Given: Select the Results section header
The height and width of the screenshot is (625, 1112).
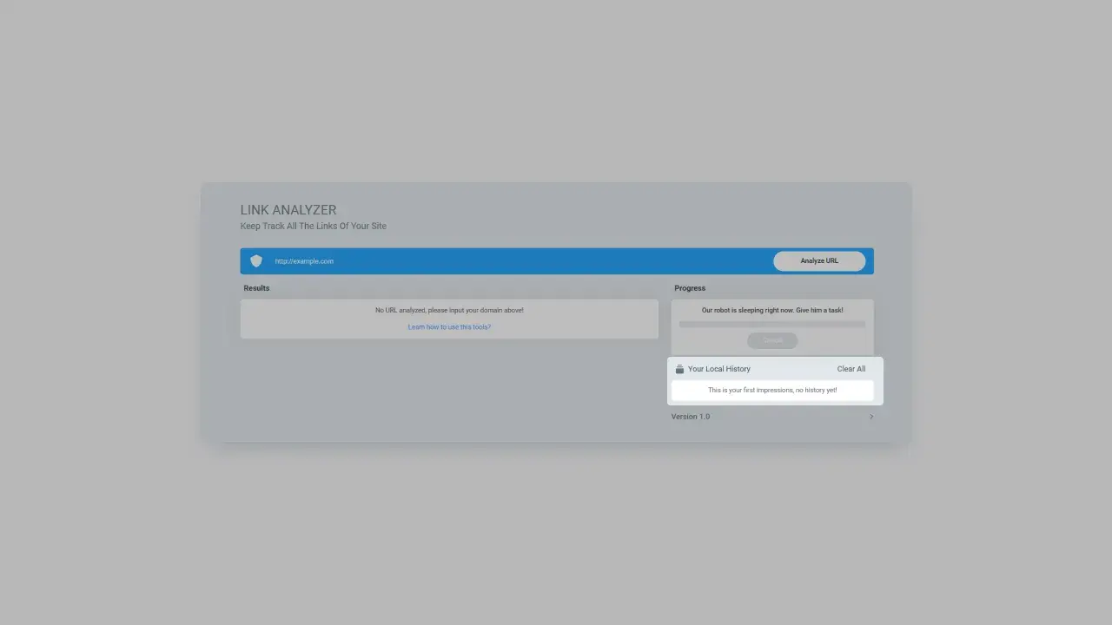Looking at the screenshot, I should click(x=255, y=287).
